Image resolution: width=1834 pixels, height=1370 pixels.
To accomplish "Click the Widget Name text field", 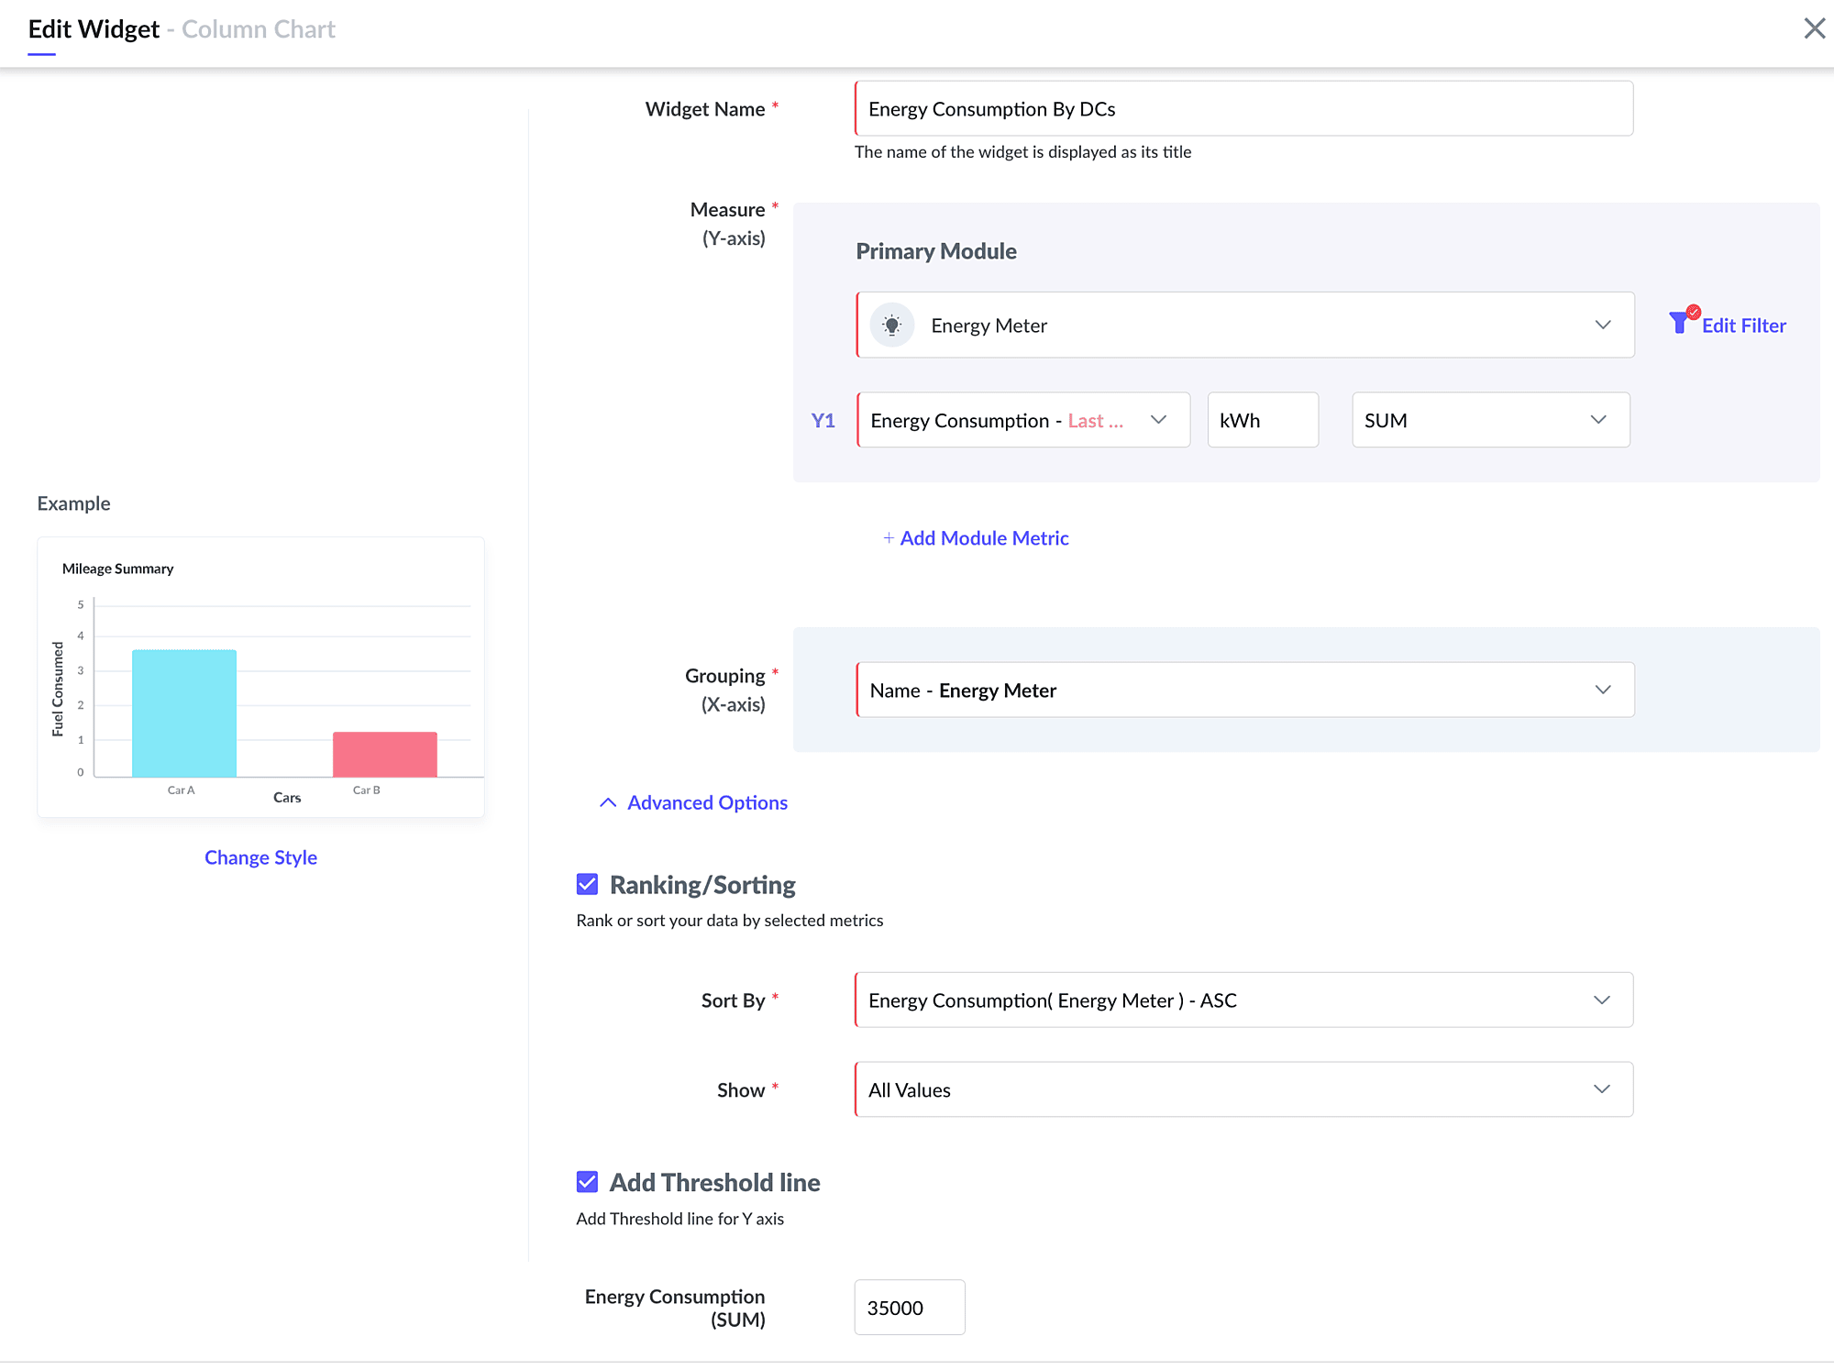I will coord(1243,109).
